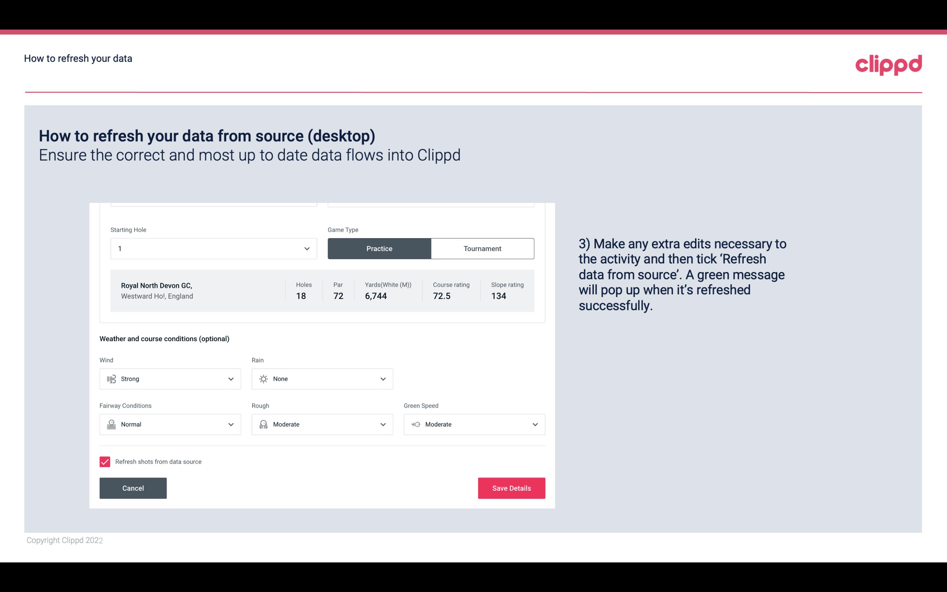Expand the Rough condition dropdown
This screenshot has width=947, height=592.
click(x=383, y=424)
